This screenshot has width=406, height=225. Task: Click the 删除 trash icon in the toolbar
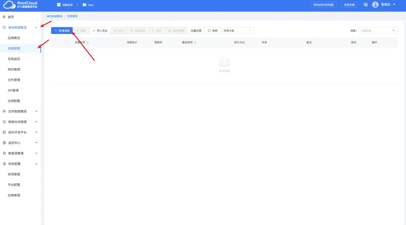point(78,31)
